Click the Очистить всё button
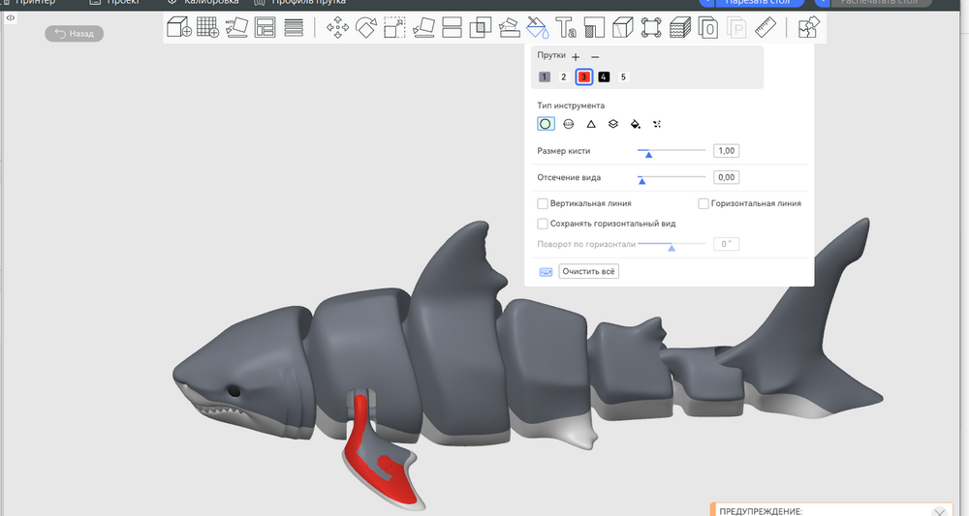Image resolution: width=969 pixels, height=516 pixels. click(588, 272)
